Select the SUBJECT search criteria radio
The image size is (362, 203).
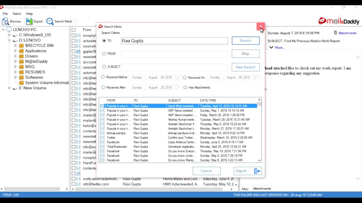[104, 67]
